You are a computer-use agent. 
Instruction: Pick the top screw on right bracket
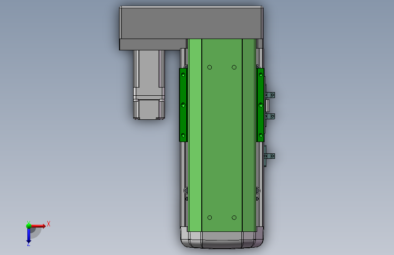point(261,74)
